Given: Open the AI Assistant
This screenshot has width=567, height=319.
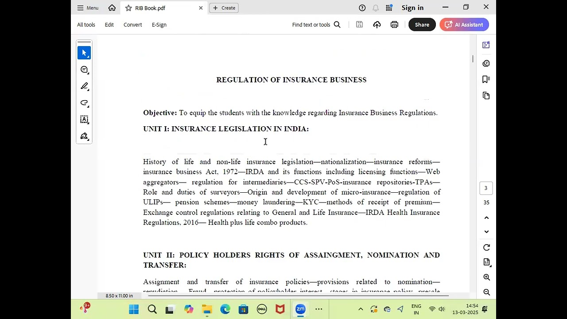Looking at the screenshot, I should [x=464, y=25].
